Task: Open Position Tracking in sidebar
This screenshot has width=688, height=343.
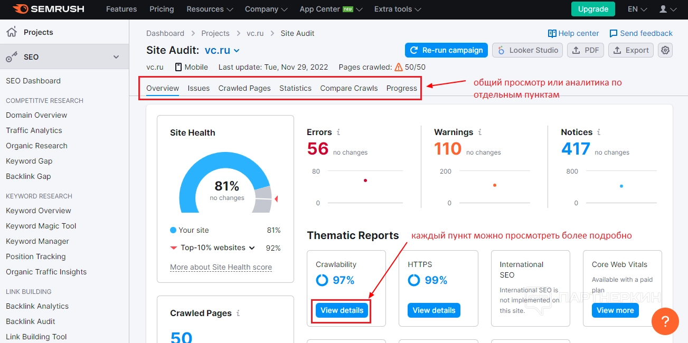Action: (36, 256)
